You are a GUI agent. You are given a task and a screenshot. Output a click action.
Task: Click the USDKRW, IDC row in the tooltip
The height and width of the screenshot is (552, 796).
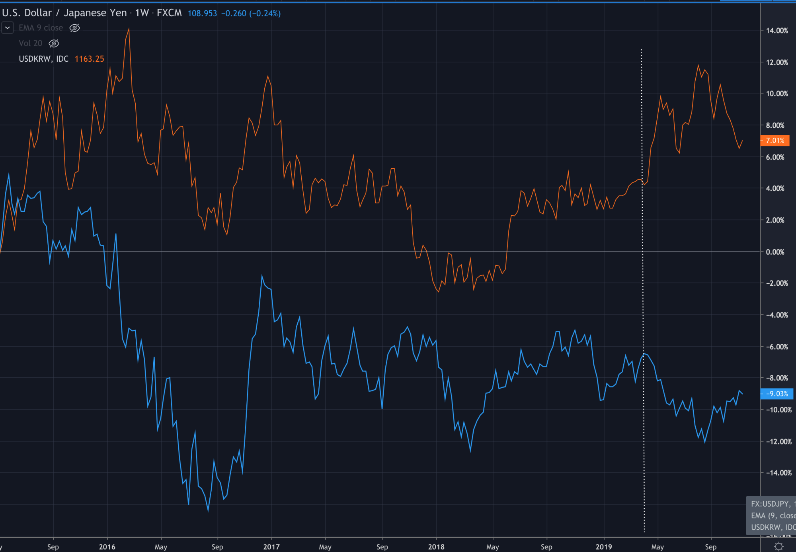(x=773, y=527)
